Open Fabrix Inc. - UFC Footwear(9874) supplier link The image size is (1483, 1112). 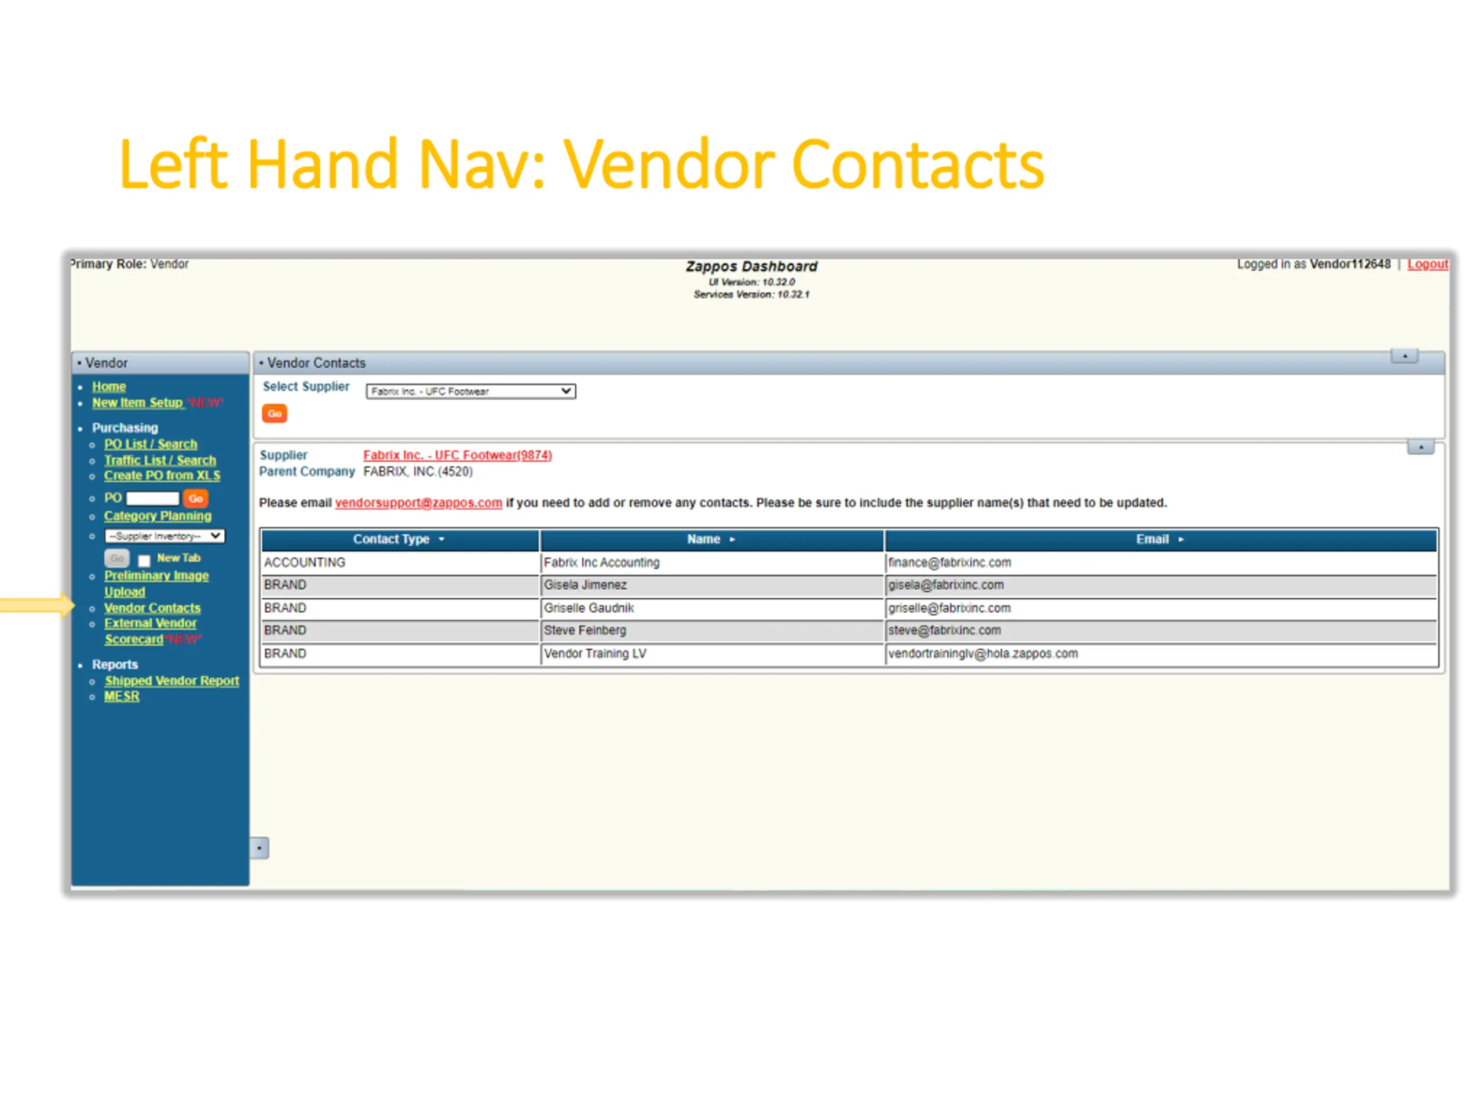pyautogui.click(x=457, y=455)
